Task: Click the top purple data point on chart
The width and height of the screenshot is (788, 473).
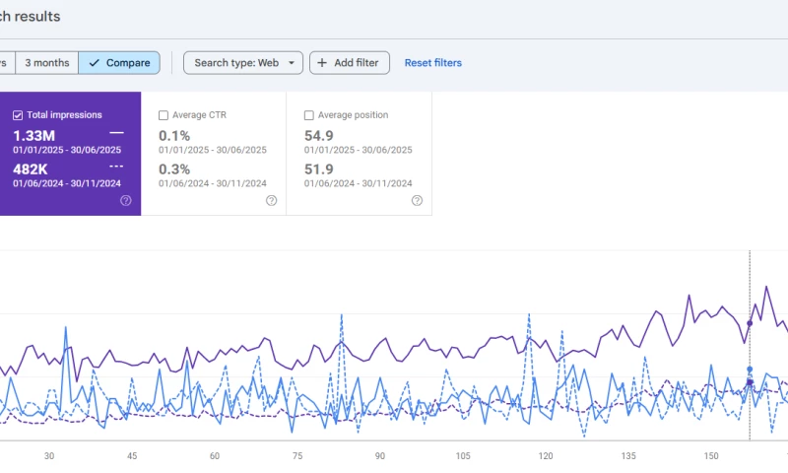Action: point(750,322)
